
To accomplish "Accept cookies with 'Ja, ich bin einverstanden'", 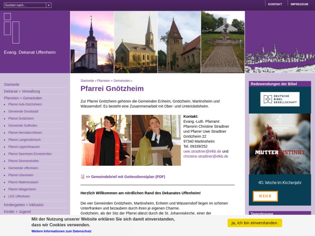I will coord(255,223).
